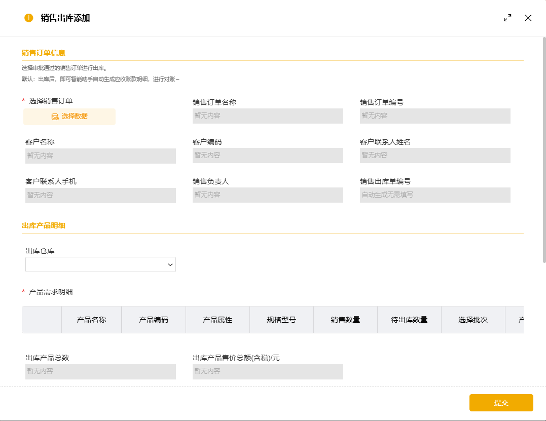This screenshot has width=546, height=421.
Task: Expand the dialog to full screen
Action: [507, 18]
